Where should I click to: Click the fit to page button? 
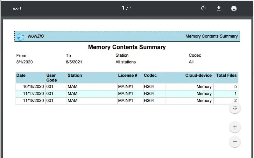click(x=235, y=108)
